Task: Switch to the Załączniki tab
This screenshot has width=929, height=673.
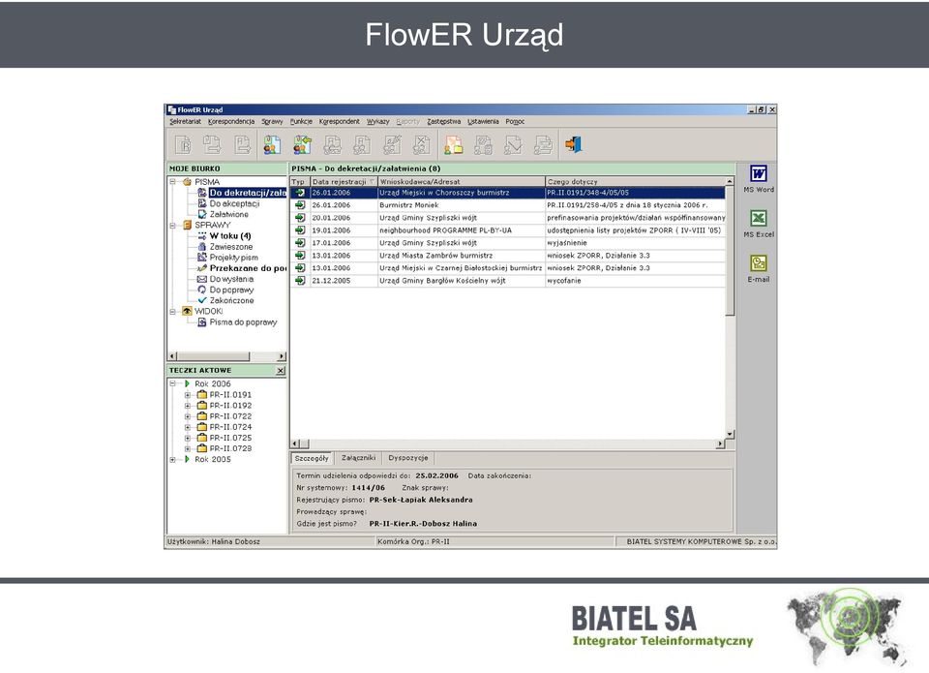Action: pyautogui.click(x=358, y=458)
